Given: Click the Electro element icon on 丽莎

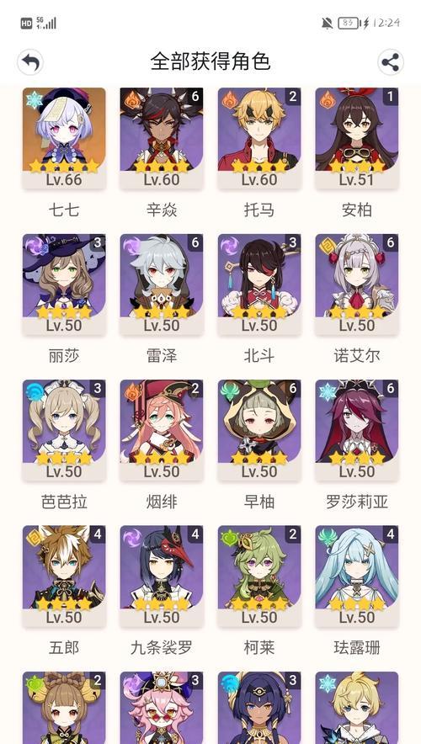Looking at the screenshot, I should point(35,246).
